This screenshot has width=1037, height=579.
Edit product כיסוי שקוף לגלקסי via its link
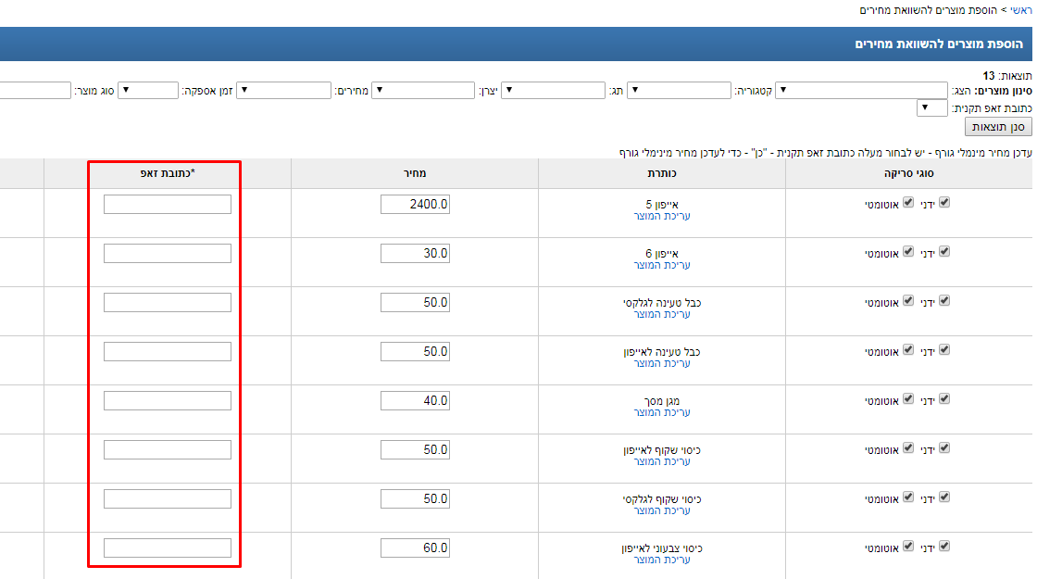tap(661, 510)
